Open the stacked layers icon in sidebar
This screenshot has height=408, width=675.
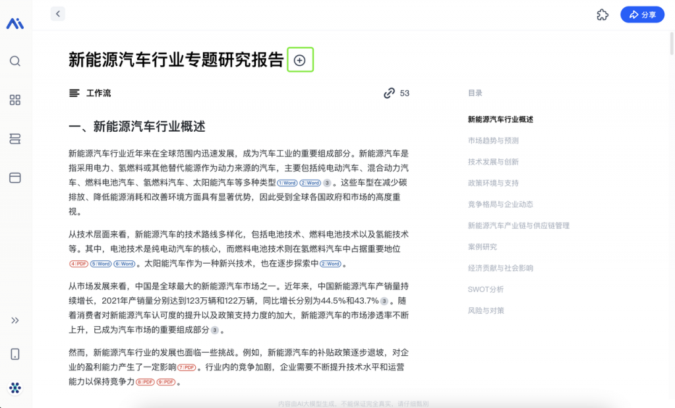click(x=15, y=138)
